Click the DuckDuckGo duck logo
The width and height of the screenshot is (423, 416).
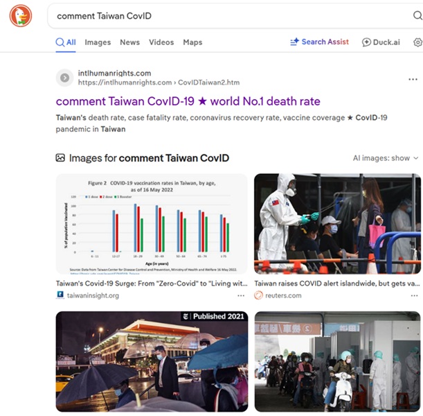point(21,16)
